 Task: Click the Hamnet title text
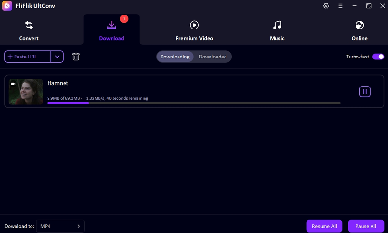coord(58,83)
